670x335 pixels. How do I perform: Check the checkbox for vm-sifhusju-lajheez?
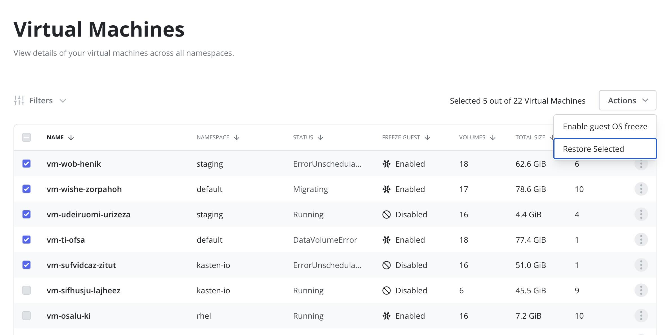(x=26, y=290)
